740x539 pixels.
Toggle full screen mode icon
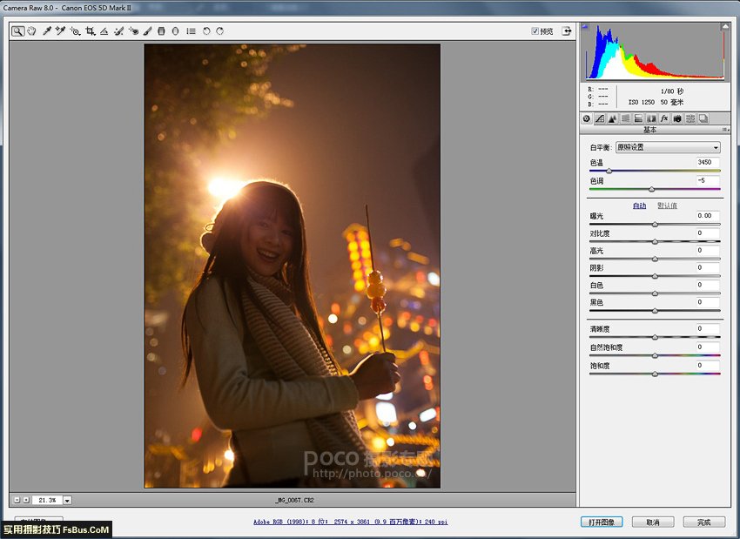pyautogui.click(x=567, y=30)
